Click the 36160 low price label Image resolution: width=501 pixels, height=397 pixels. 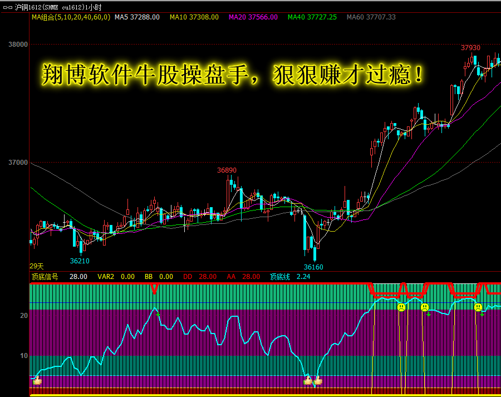coord(313,267)
